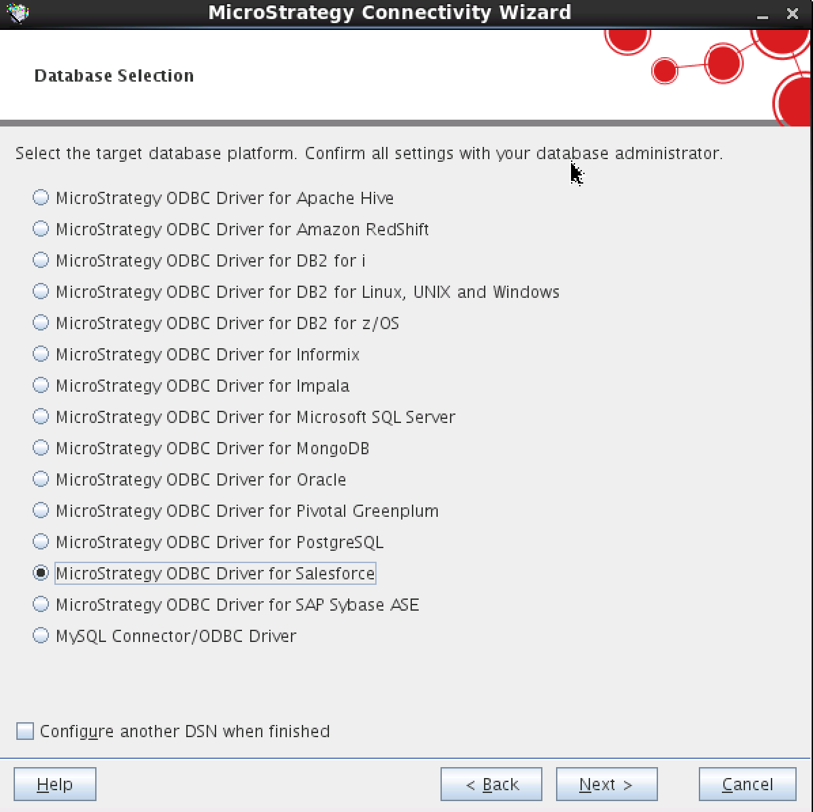Close the Connectivity Wizard window
The height and width of the screenshot is (812, 813).
pos(792,14)
